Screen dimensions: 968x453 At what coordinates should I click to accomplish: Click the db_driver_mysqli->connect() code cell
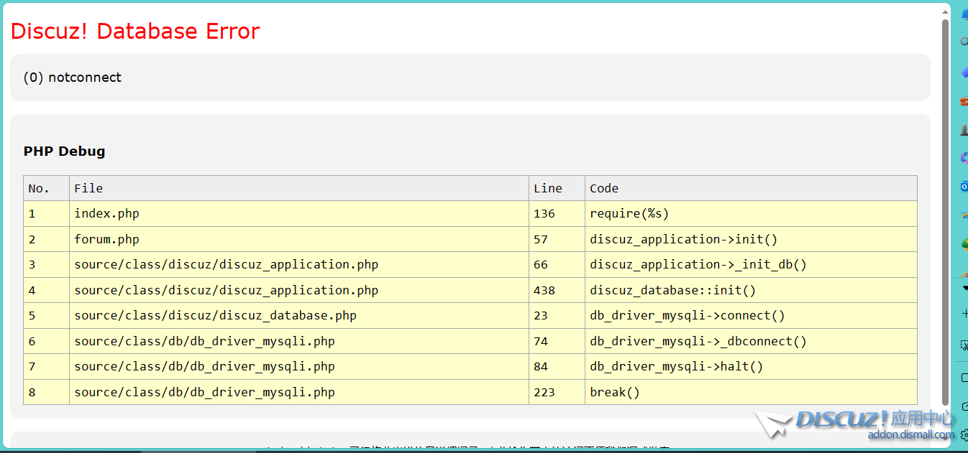click(751, 316)
